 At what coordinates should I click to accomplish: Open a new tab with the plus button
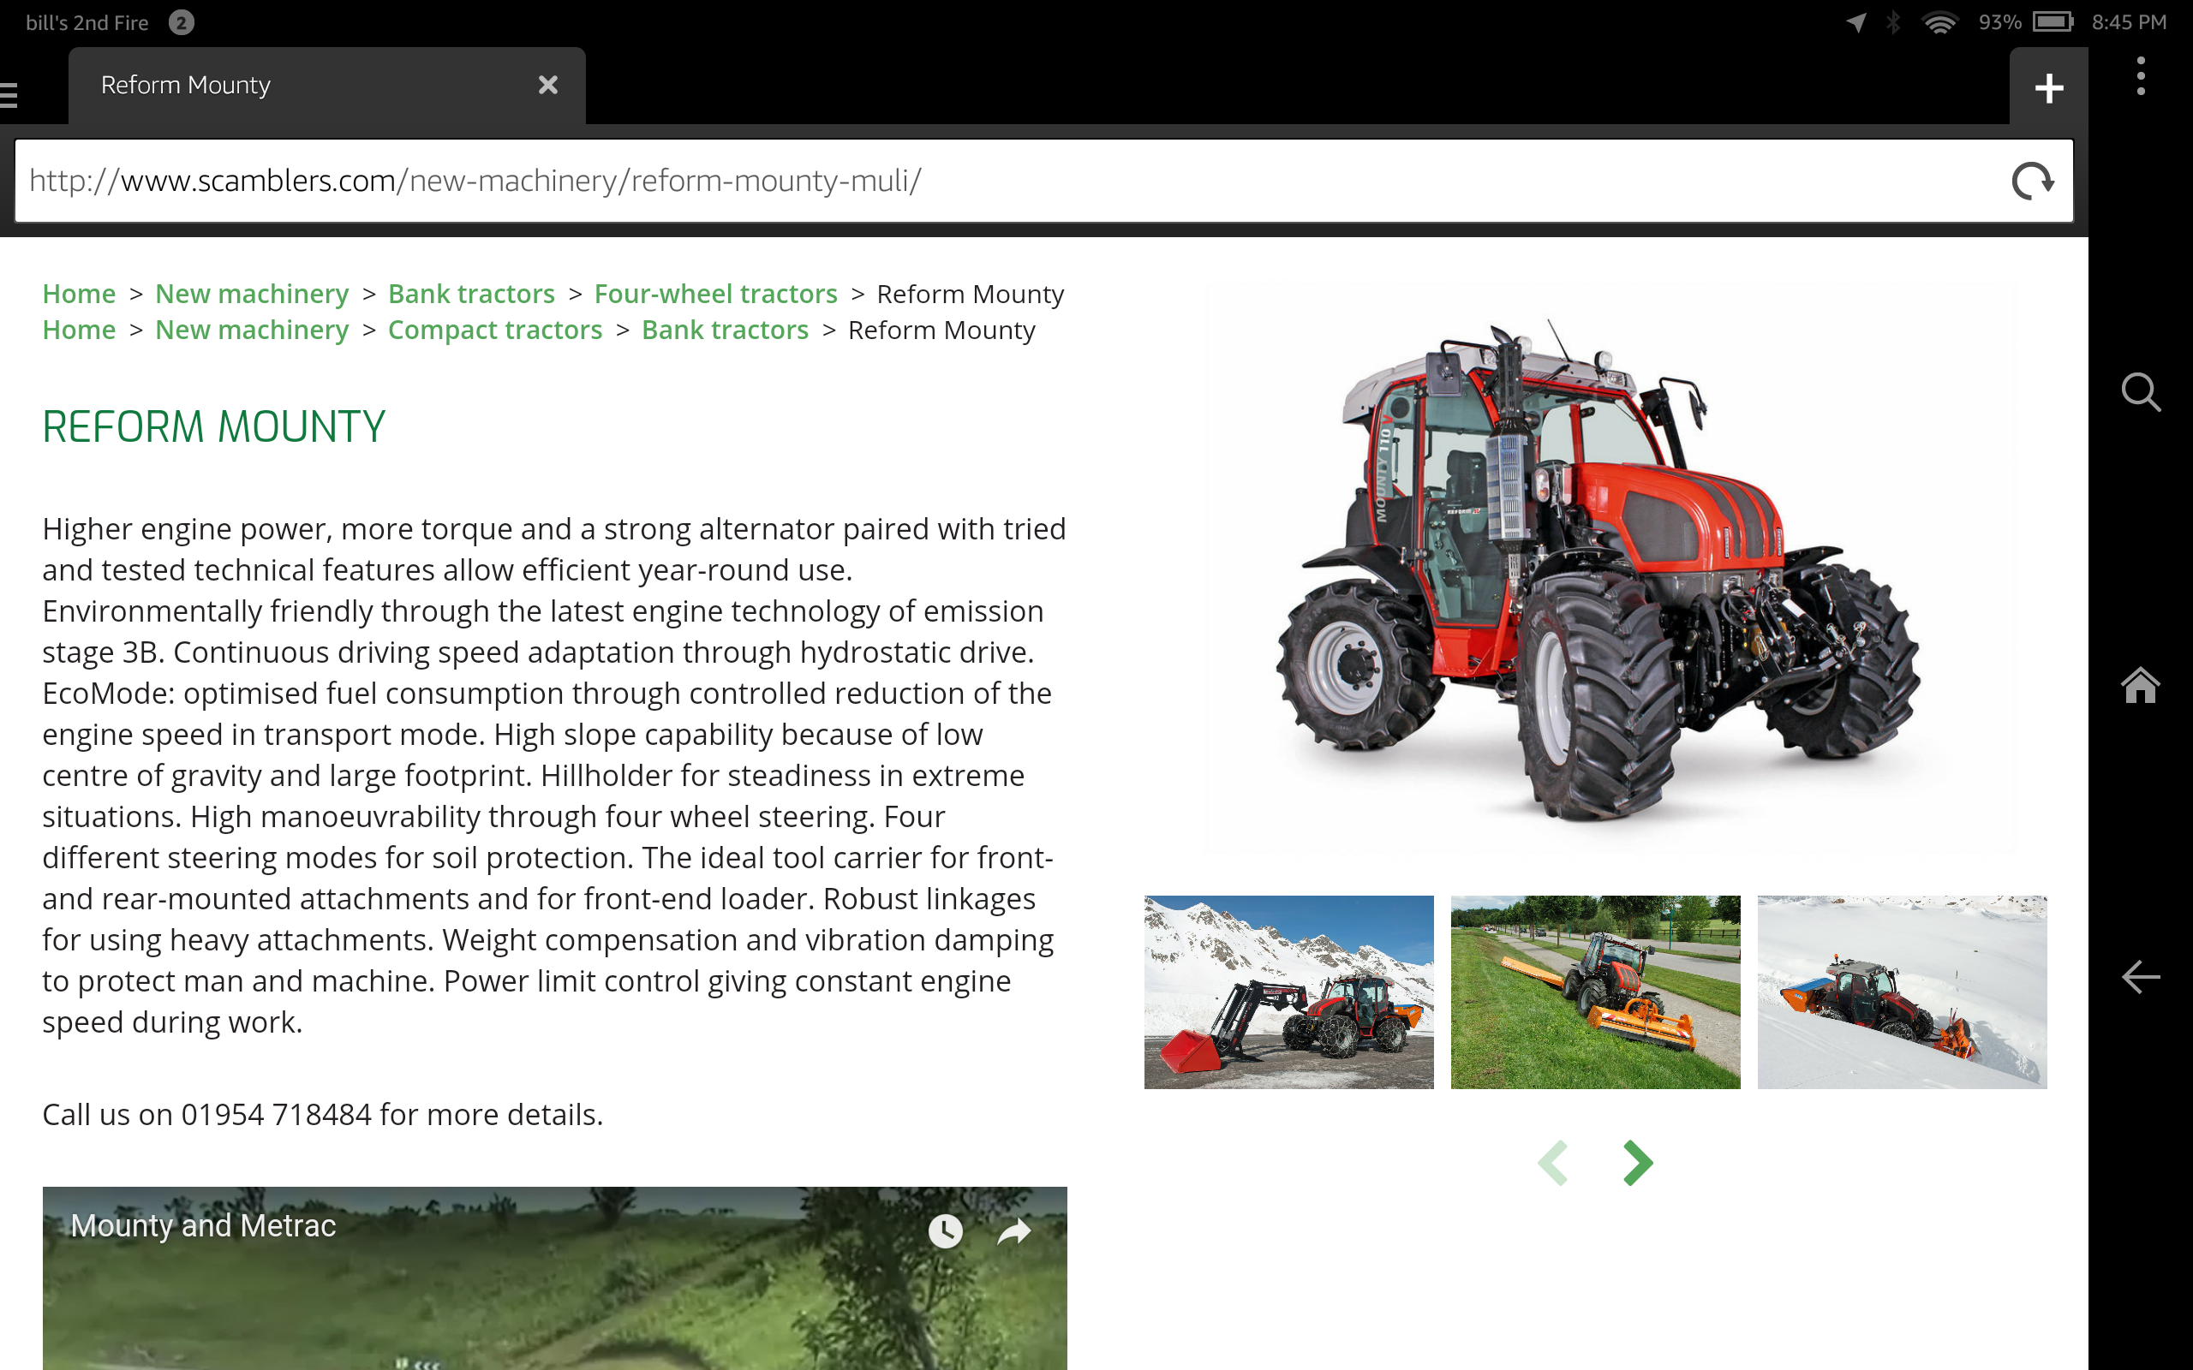point(2048,88)
